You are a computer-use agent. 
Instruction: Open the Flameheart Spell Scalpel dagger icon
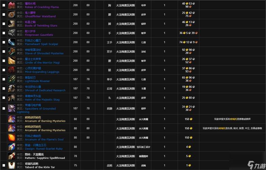point(12,42)
